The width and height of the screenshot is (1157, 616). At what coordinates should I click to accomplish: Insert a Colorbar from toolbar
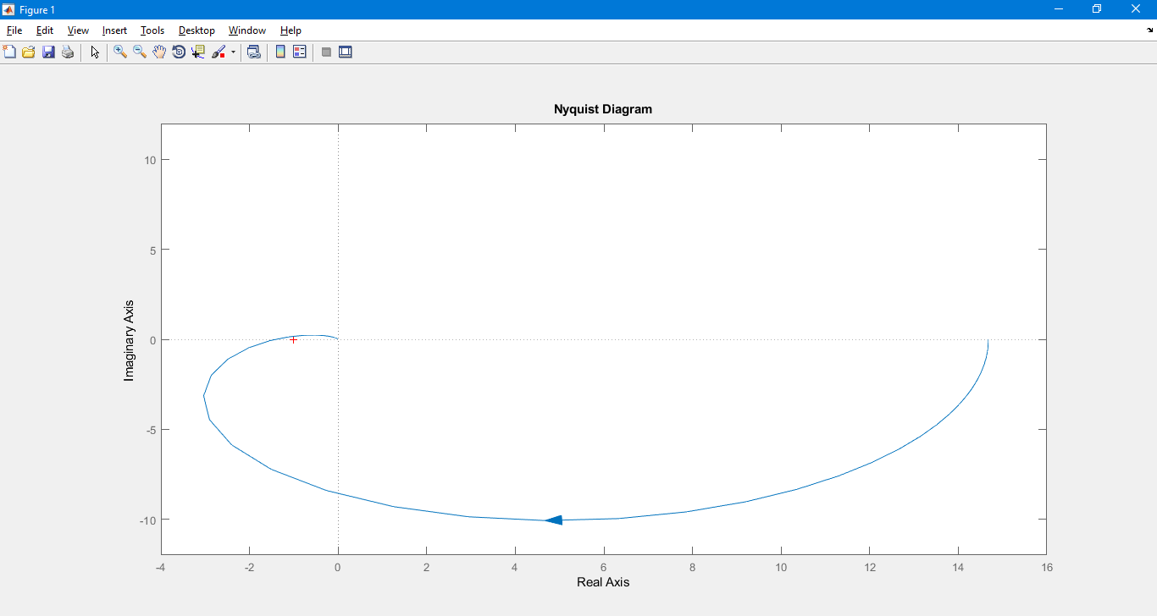[280, 52]
